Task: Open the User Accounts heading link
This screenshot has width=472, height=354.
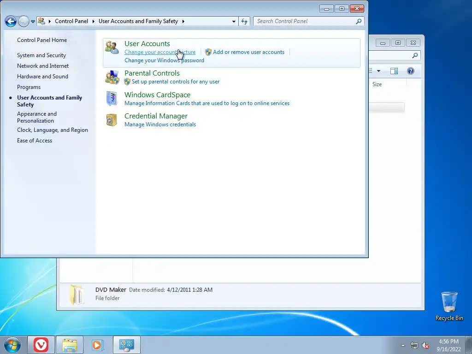Action: click(x=147, y=44)
